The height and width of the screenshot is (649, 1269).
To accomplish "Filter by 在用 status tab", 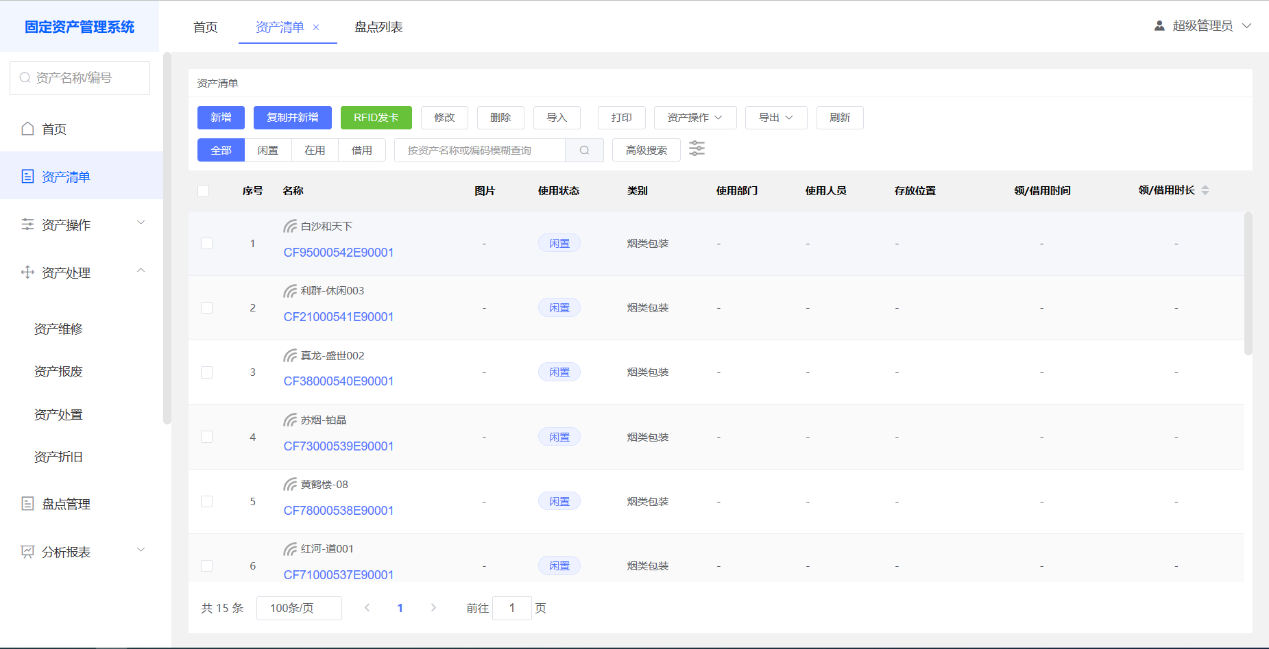I will 315,150.
